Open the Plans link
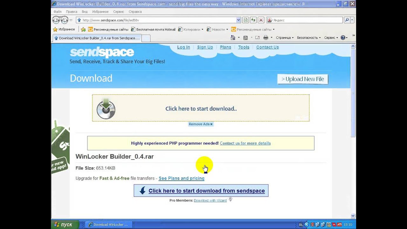Viewport: 407px width, 229px height. pos(225,47)
